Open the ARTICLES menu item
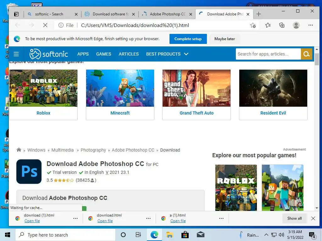 (129, 54)
